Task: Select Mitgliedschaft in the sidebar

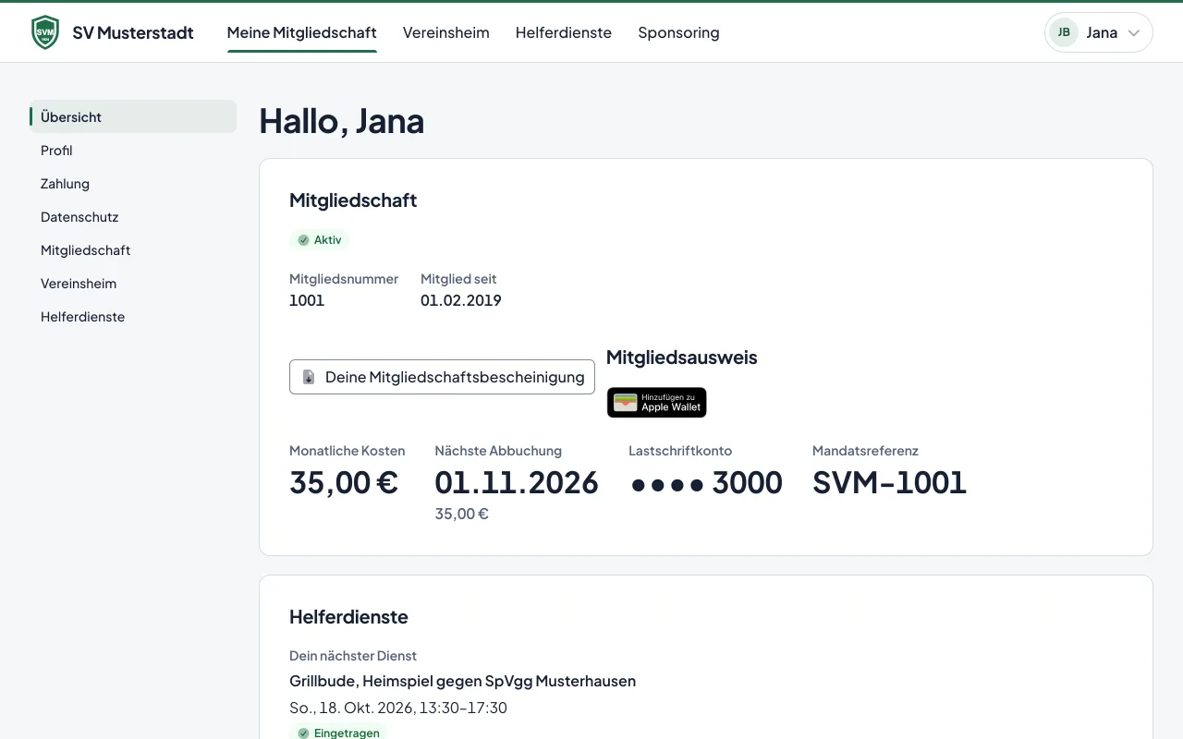Action: [x=133, y=249]
